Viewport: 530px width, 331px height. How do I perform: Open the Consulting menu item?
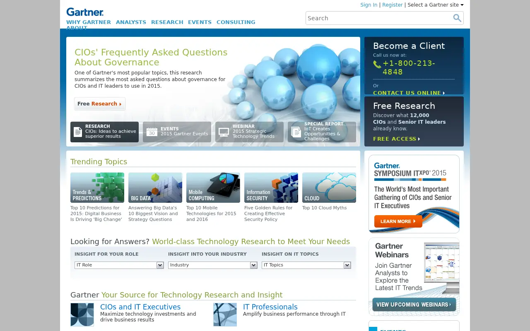(x=236, y=22)
